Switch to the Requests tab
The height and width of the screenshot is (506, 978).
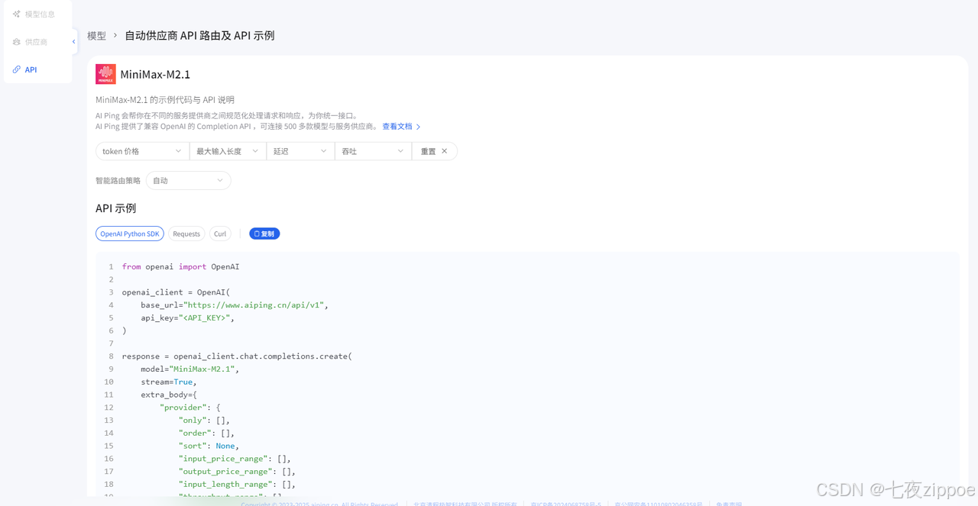[x=186, y=234]
